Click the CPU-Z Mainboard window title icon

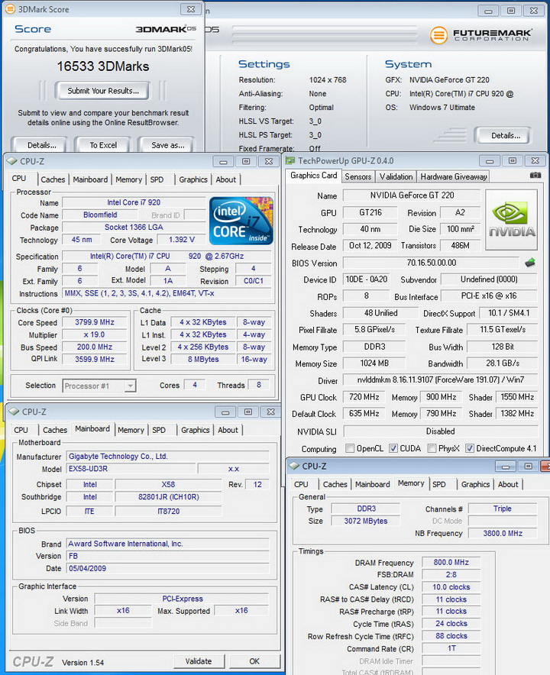click(14, 412)
